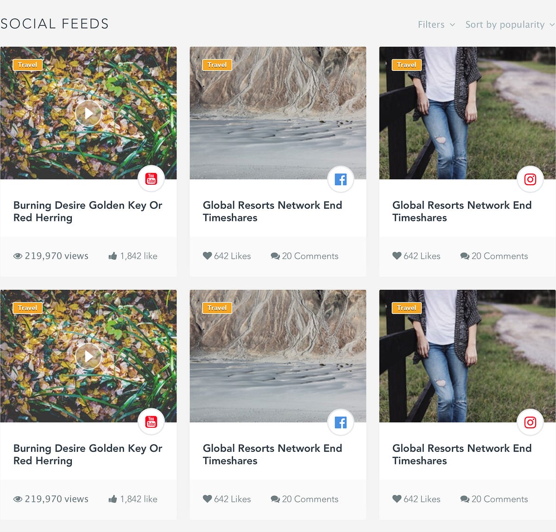Open the Sort by popularity dropdown
This screenshot has height=532, width=556.
(510, 25)
